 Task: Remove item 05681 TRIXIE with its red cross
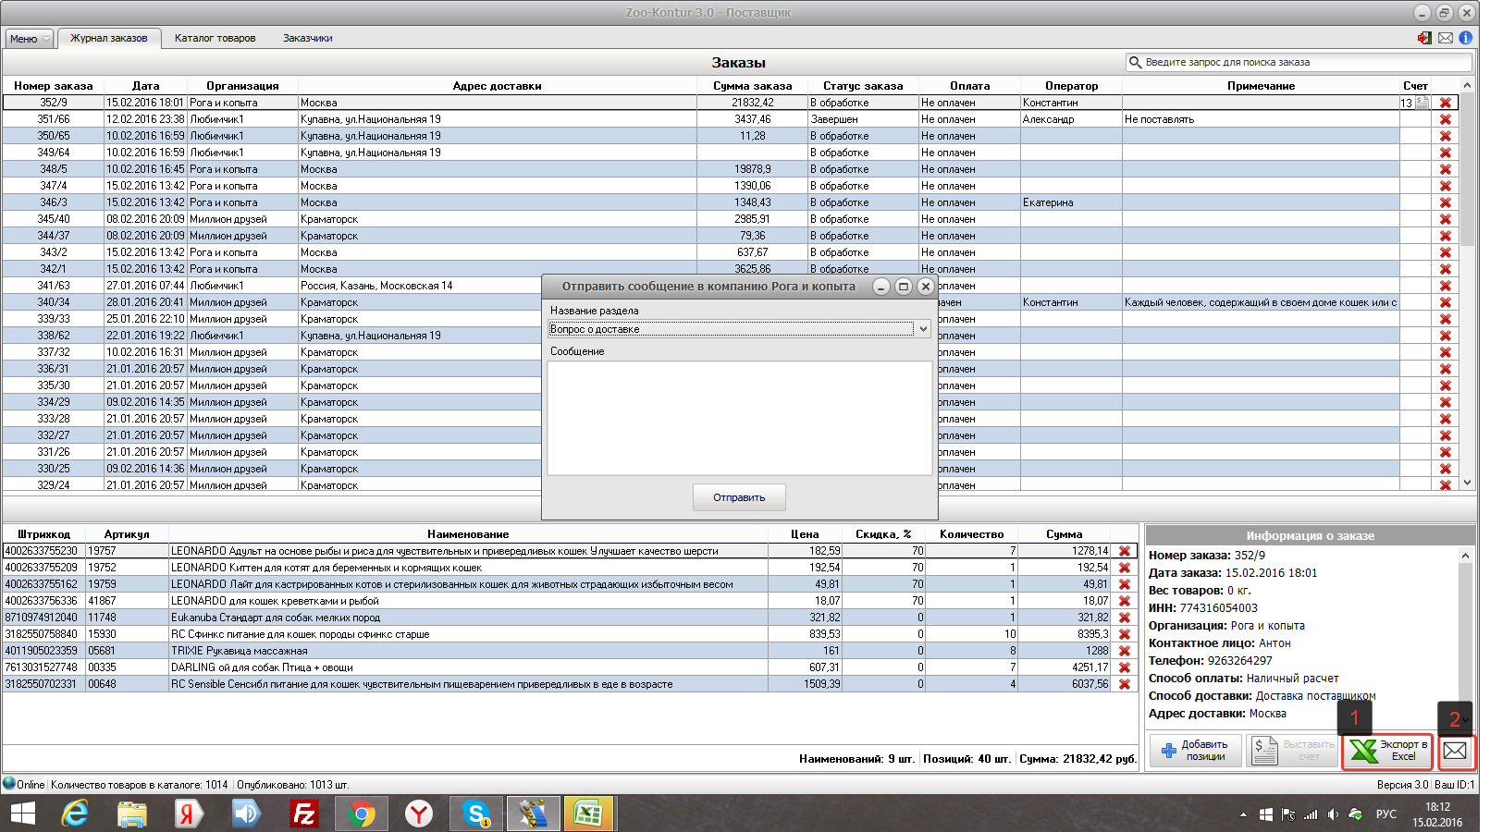(1125, 651)
